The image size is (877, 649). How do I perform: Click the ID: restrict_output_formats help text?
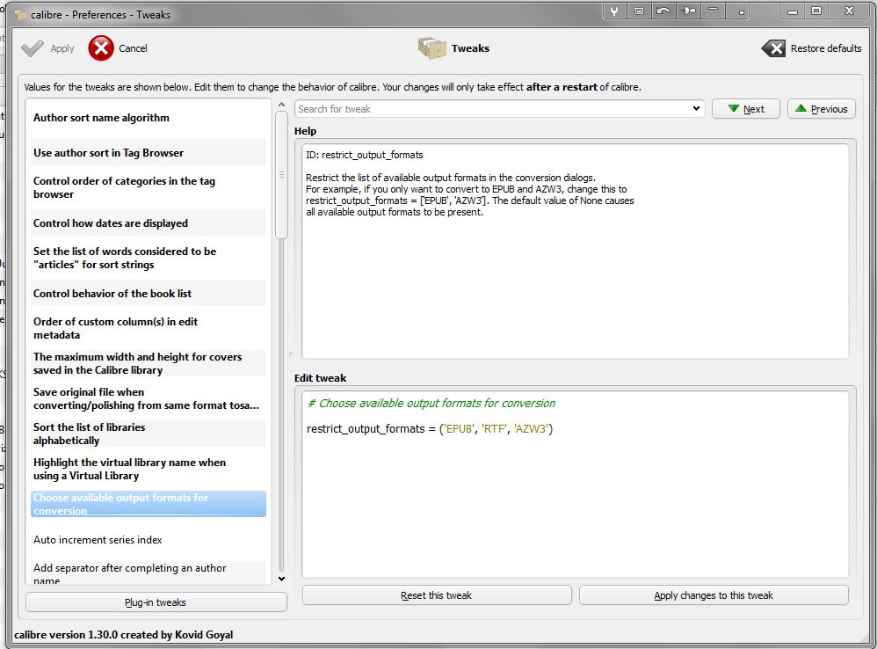pos(365,155)
